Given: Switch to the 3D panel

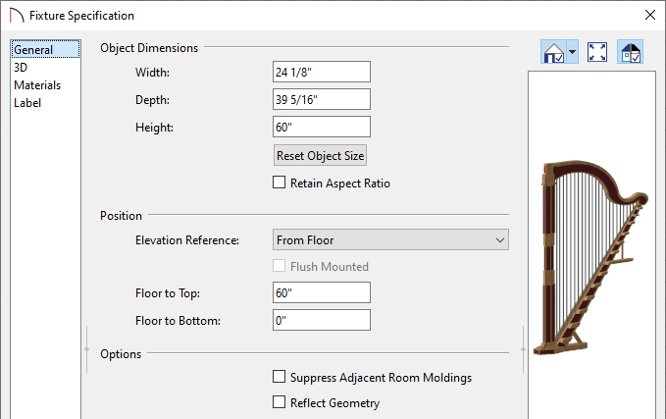Looking at the screenshot, I should (x=21, y=67).
